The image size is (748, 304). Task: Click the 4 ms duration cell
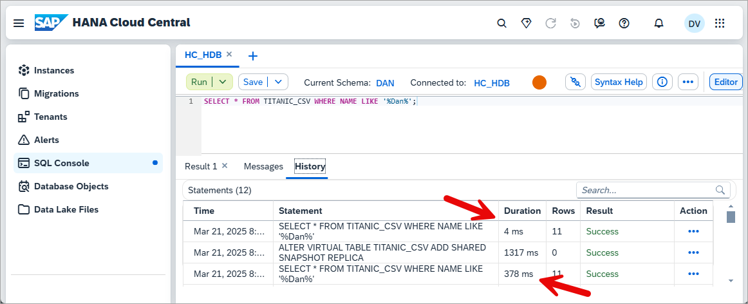[522, 231]
